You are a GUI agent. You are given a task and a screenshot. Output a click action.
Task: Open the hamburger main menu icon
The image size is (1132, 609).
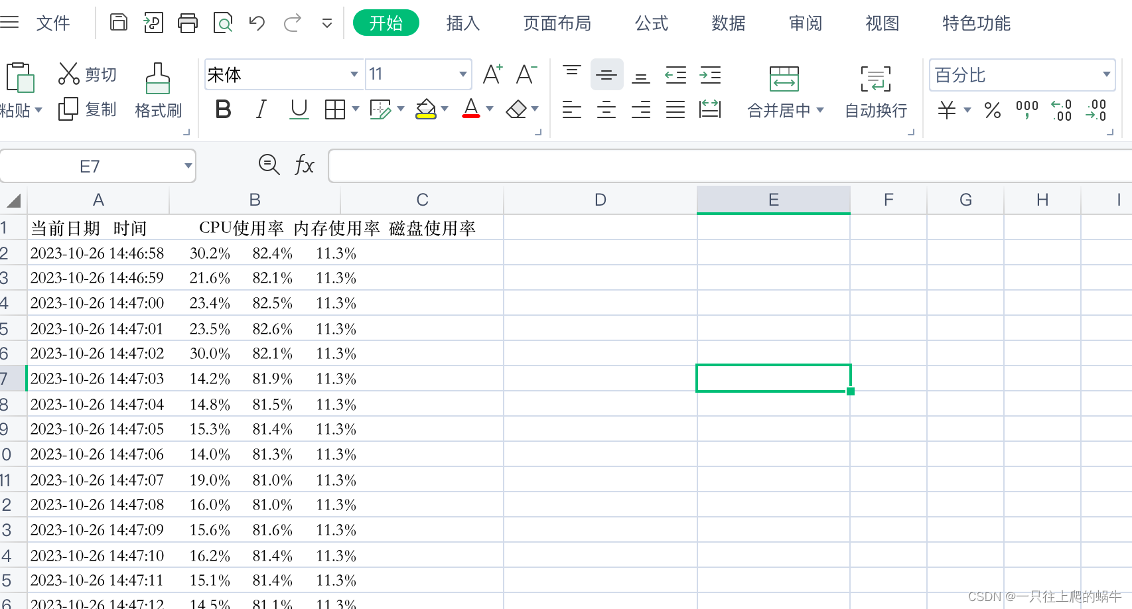click(x=9, y=23)
